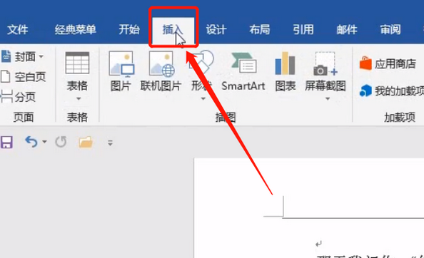Image resolution: width=424 pixels, height=258 pixels.
Task: Insert a 图片 from computer
Action: pyautogui.click(x=121, y=71)
